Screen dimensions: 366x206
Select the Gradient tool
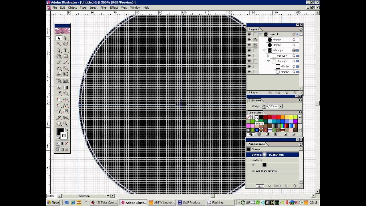click(65, 88)
